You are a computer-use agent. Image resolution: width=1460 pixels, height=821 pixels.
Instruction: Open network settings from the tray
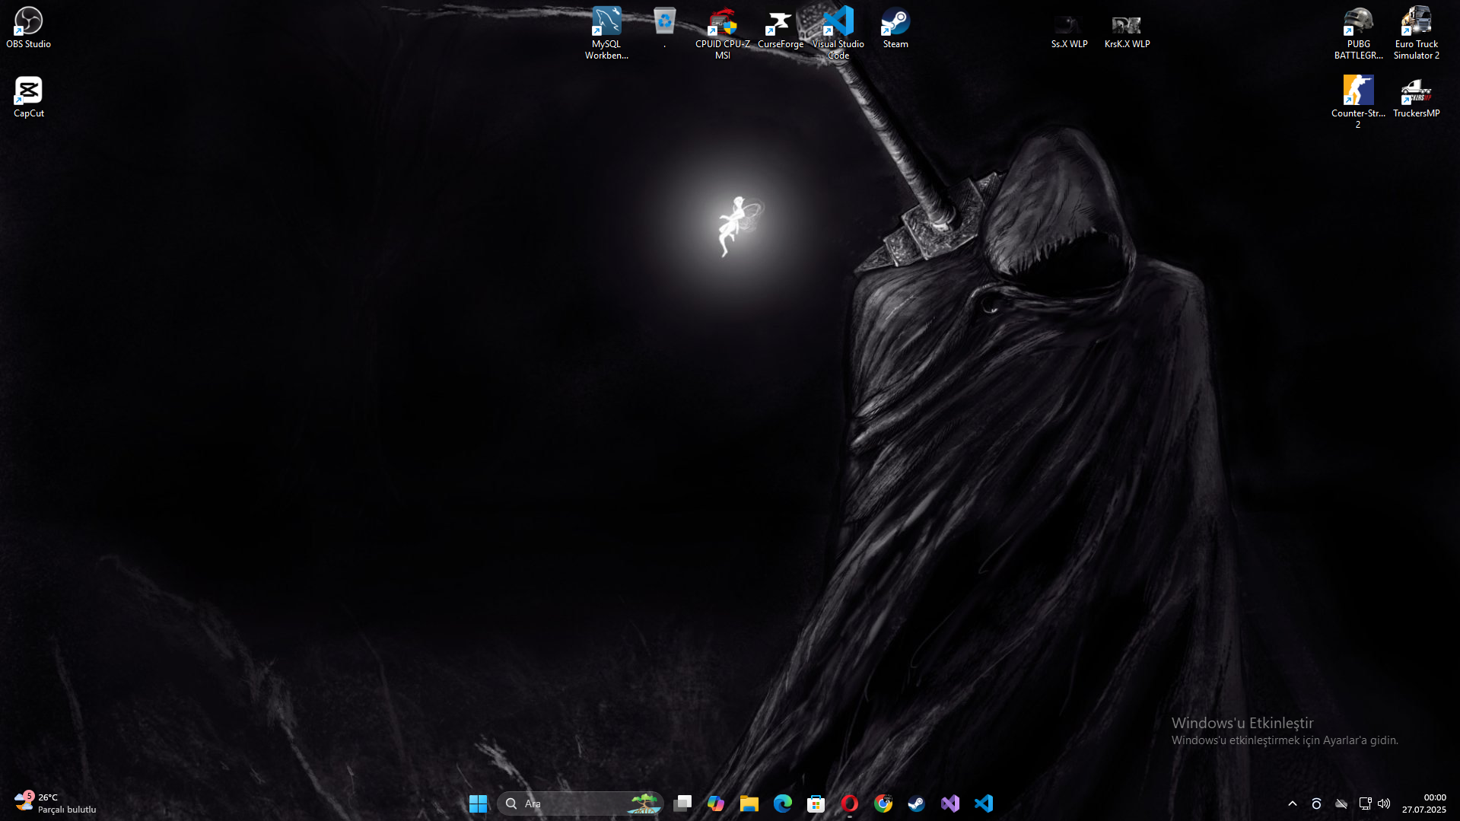[x=1366, y=803]
